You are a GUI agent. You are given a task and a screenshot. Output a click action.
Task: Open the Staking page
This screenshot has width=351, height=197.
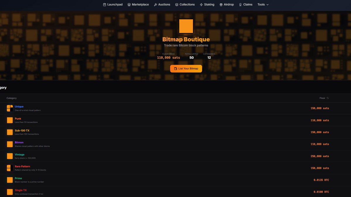(207, 4)
